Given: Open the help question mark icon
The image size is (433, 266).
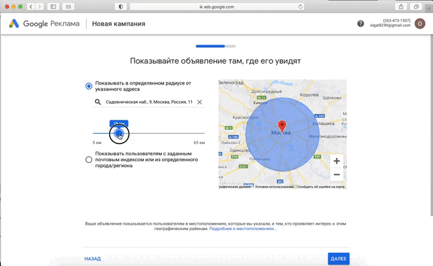Looking at the screenshot, I should (360, 24).
